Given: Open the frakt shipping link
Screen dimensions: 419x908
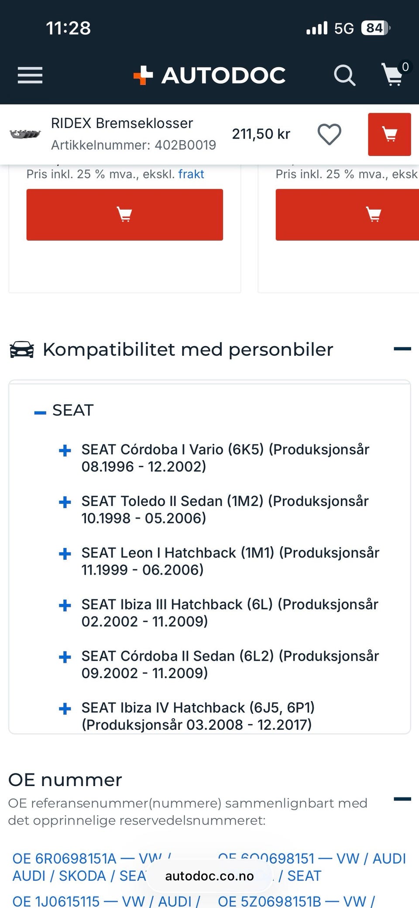Looking at the screenshot, I should point(191,174).
